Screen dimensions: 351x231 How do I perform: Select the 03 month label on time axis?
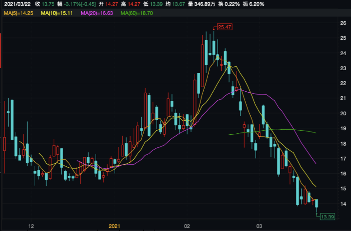tap(259, 225)
